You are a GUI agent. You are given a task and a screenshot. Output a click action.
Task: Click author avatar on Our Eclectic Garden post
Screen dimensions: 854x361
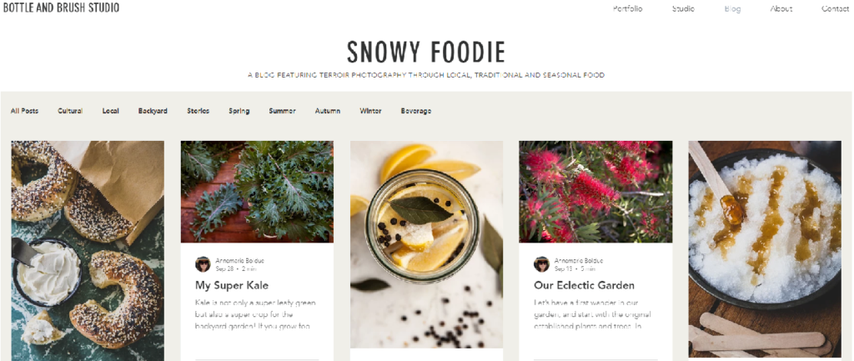tap(541, 264)
